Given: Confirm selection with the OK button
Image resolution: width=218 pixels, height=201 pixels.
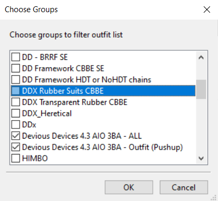Looking at the screenshot, I should click(129, 187).
